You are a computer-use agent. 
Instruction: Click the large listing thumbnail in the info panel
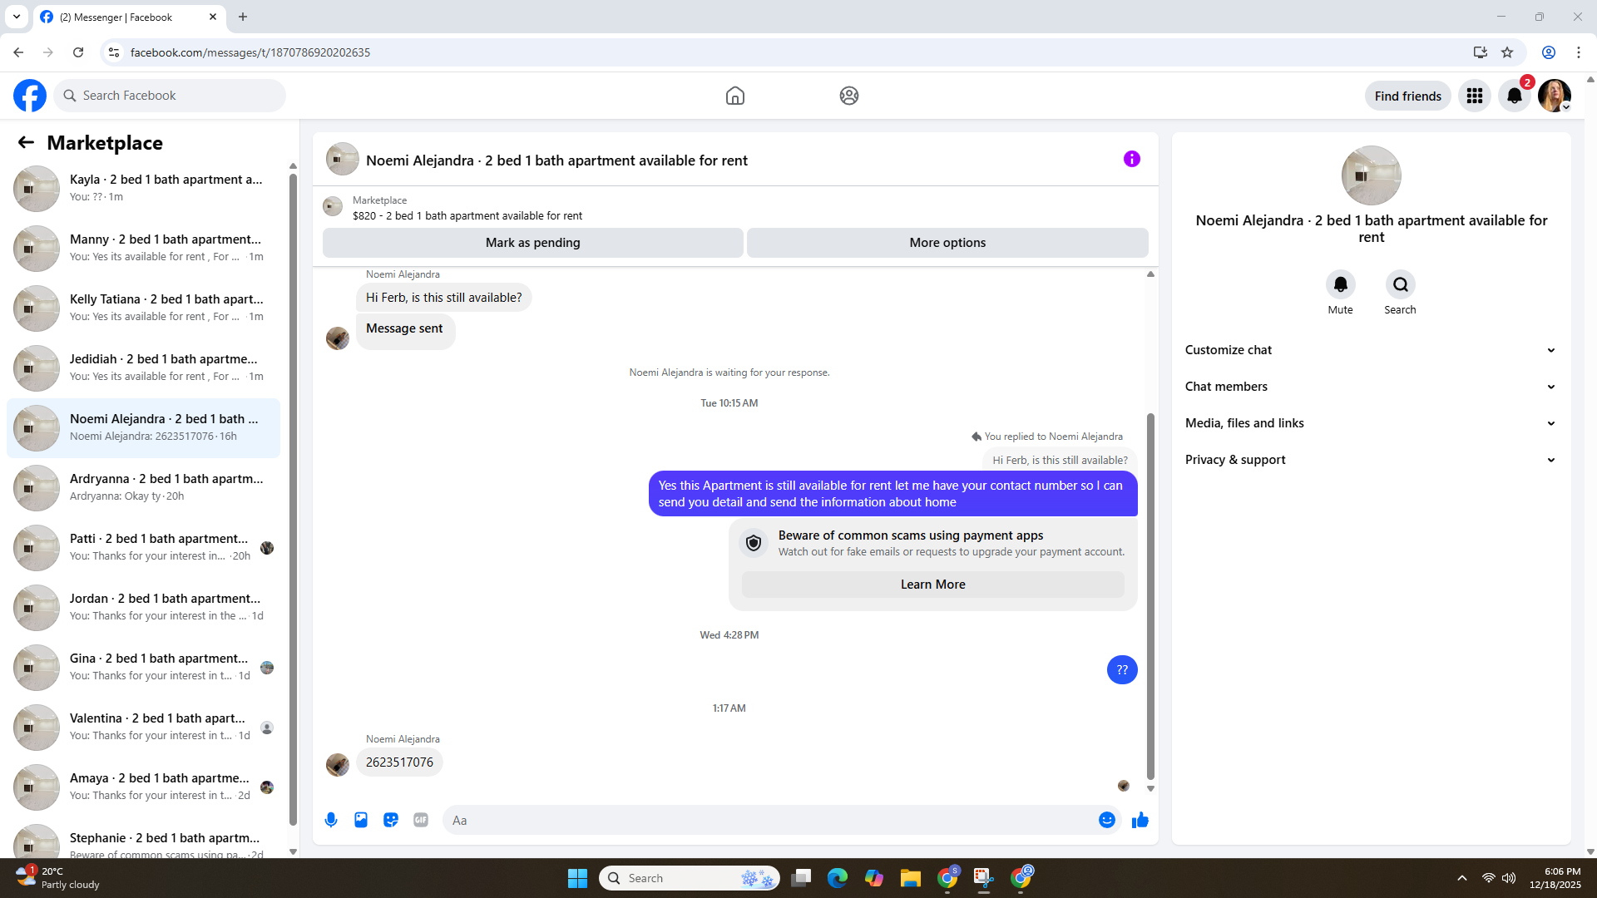coord(1371,175)
